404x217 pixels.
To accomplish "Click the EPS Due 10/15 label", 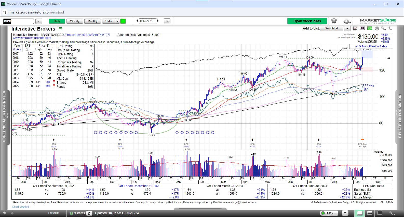I will coord(373,186).
